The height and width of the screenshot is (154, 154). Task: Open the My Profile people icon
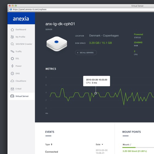[x=12, y=37]
